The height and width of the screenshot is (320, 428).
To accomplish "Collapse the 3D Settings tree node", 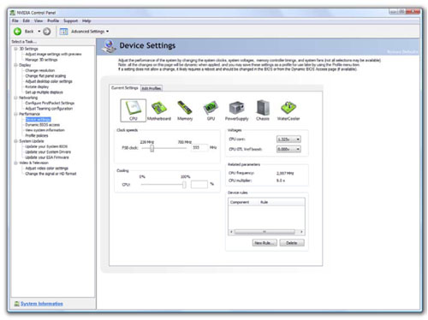I will 15,49.
